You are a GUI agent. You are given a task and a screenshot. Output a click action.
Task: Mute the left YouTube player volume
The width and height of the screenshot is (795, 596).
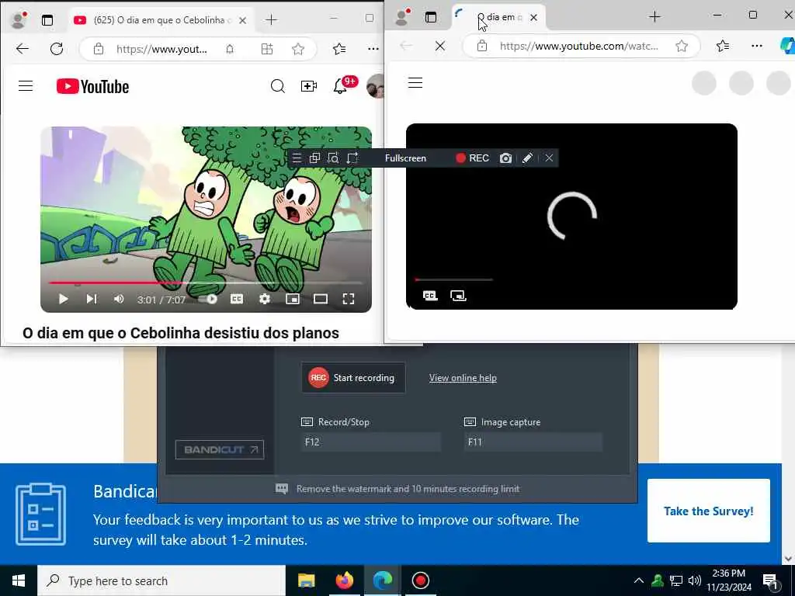(119, 299)
